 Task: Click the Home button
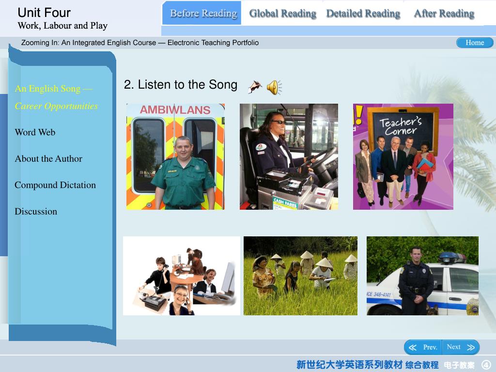[475, 43]
